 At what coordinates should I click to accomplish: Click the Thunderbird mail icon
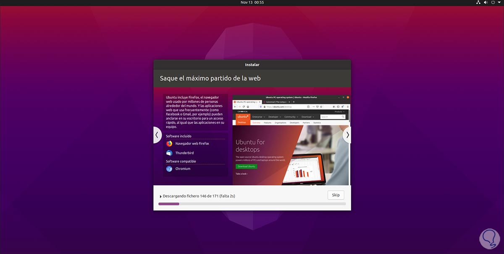(x=169, y=153)
